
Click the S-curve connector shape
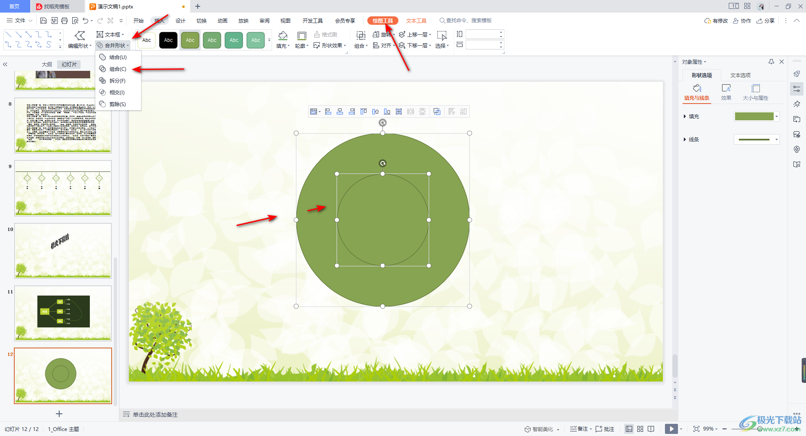coord(49,44)
